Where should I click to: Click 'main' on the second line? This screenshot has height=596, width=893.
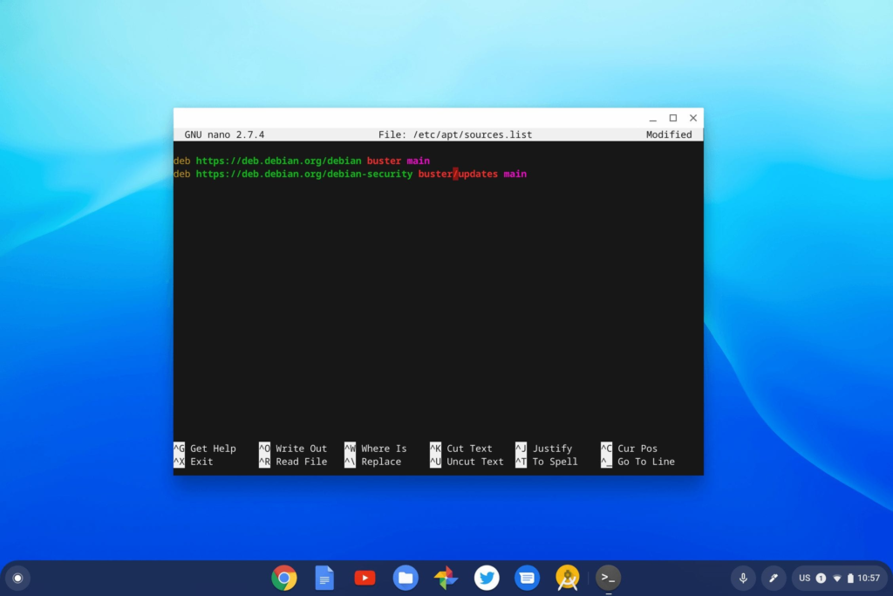(x=515, y=174)
